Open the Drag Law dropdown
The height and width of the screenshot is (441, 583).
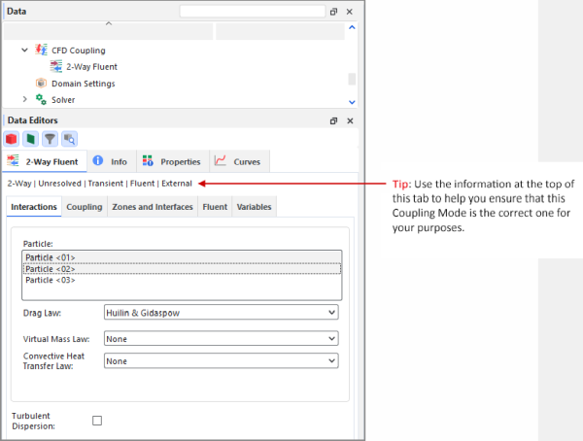222,313
